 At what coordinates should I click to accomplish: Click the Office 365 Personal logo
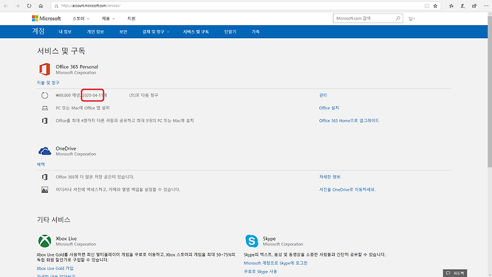click(45, 69)
